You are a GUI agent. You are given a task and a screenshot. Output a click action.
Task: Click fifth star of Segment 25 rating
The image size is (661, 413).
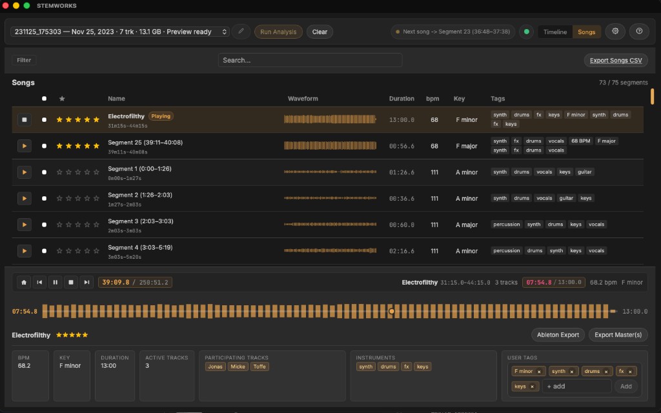tap(96, 146)
